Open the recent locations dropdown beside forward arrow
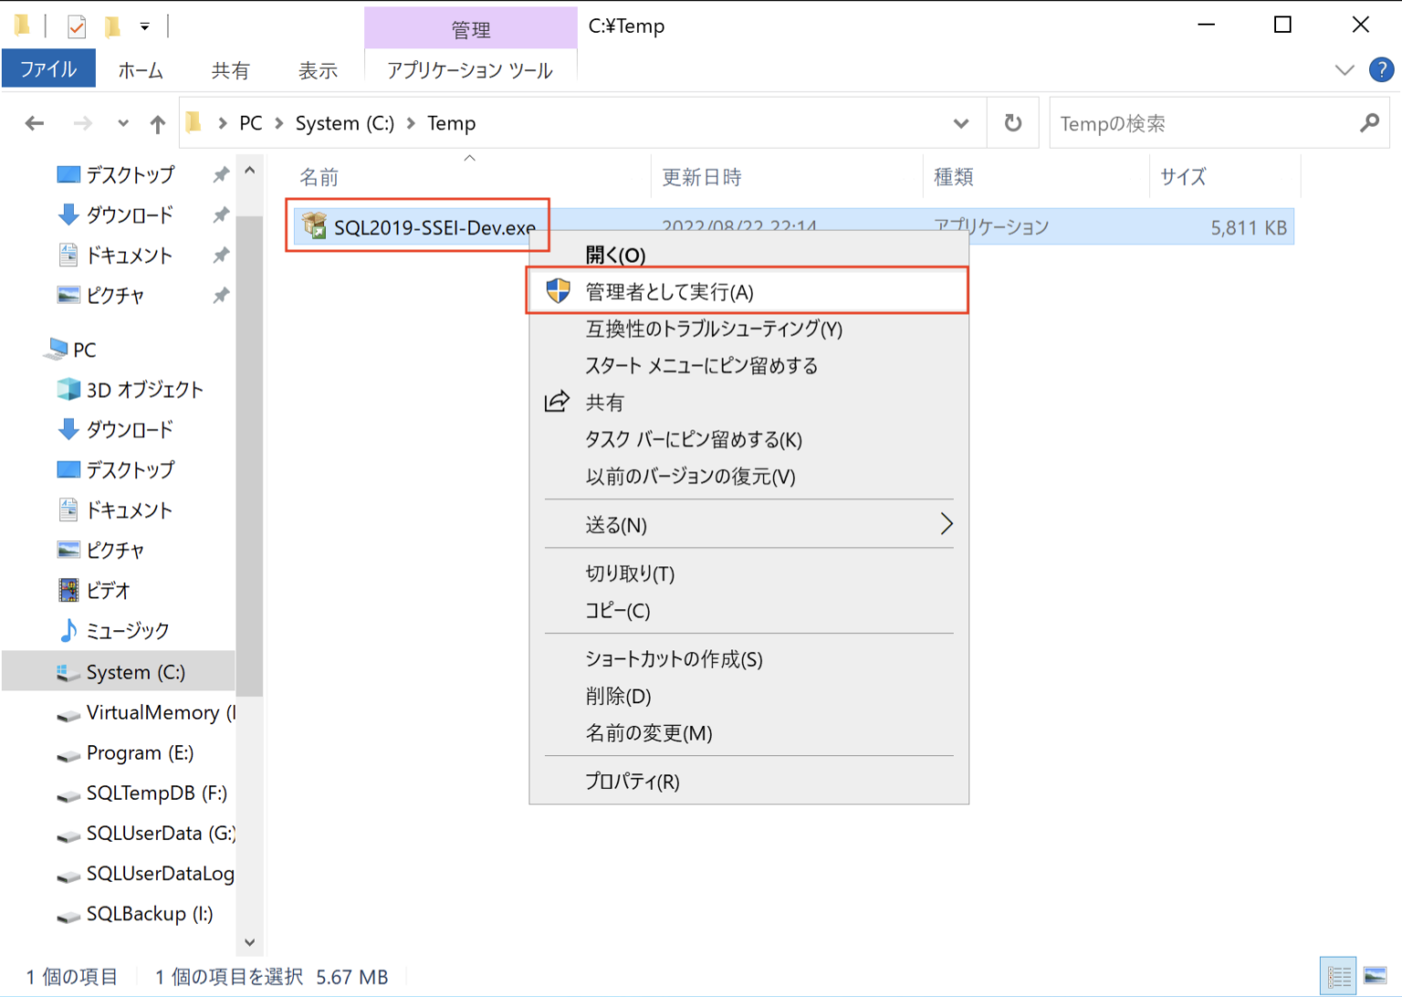The width and height of the screenshot is (1402, 997). click(x=122, y=122)
